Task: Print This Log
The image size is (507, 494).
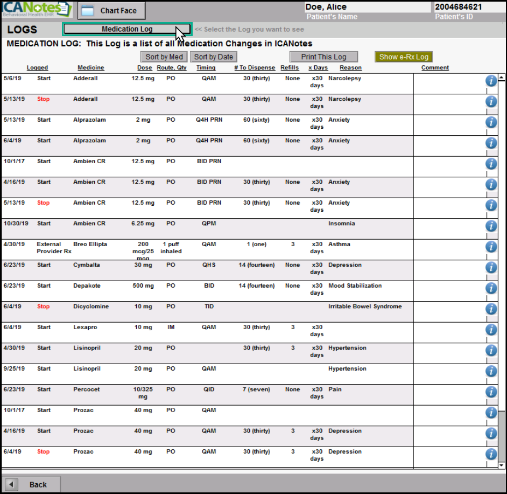Action: [x=323, y=57]
